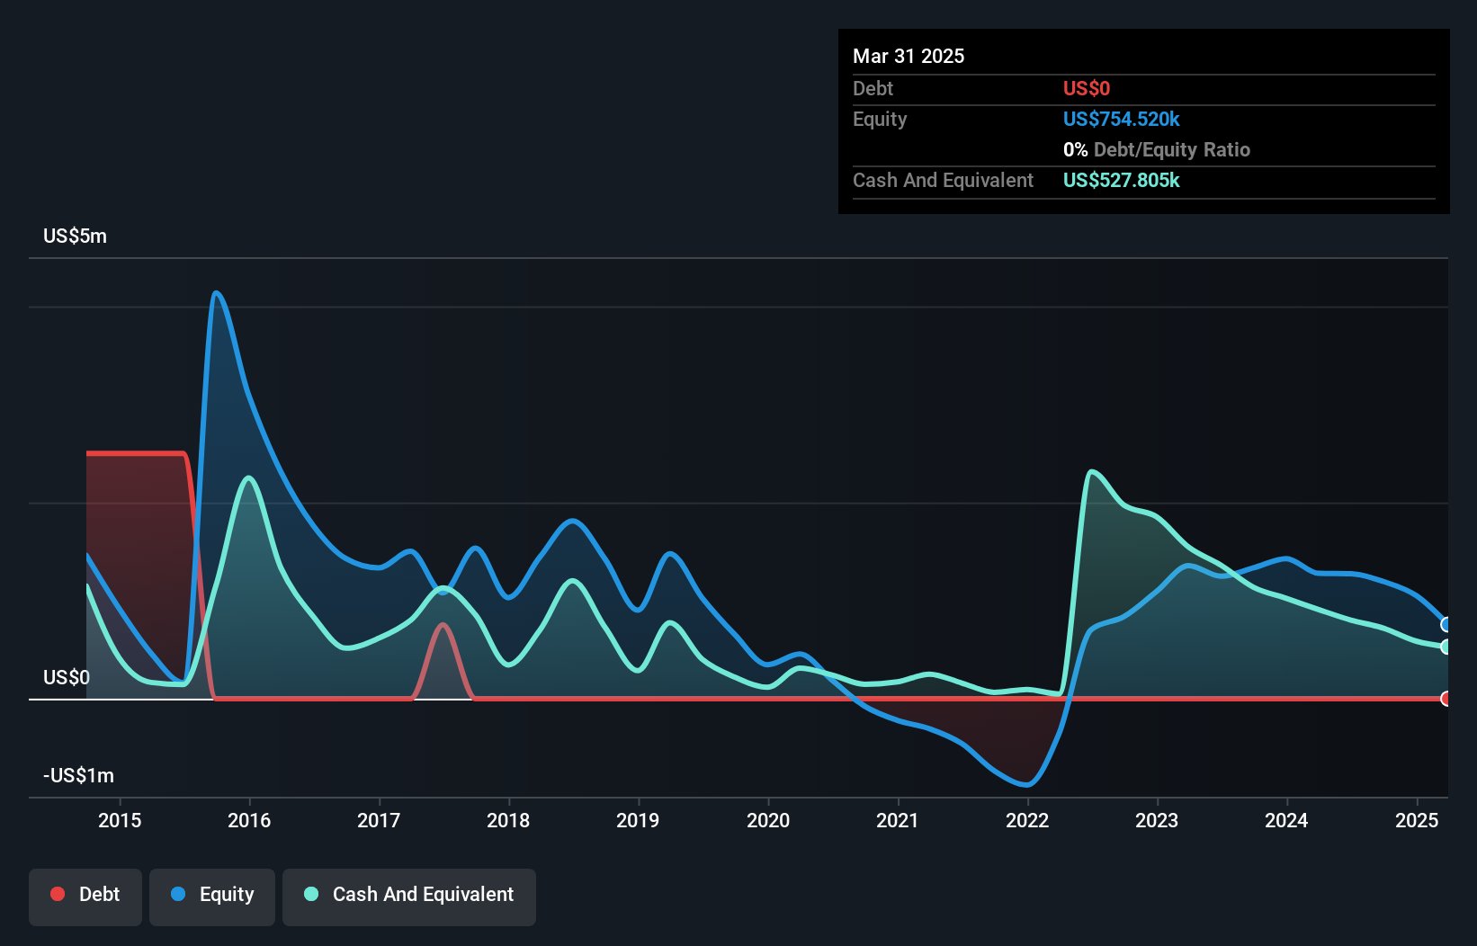This screenshot has width=1477, height=946.
Task: Click the US$0 y-axis label
Action: tap(67, 677)
